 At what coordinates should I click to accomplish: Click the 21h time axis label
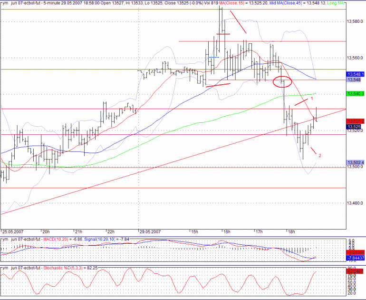click(78, 232)
